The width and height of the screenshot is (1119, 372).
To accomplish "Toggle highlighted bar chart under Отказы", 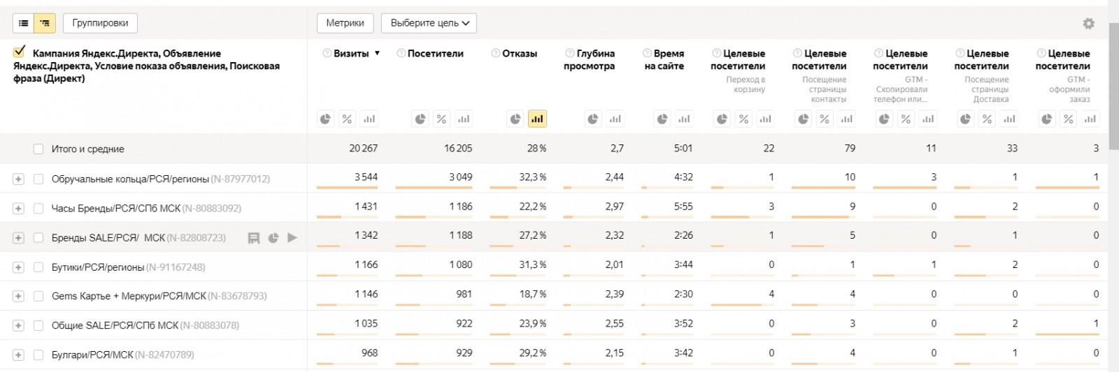I will pyautogui.click(x=537, y=119).
